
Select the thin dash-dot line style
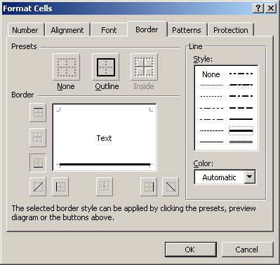tap(211, 119)
